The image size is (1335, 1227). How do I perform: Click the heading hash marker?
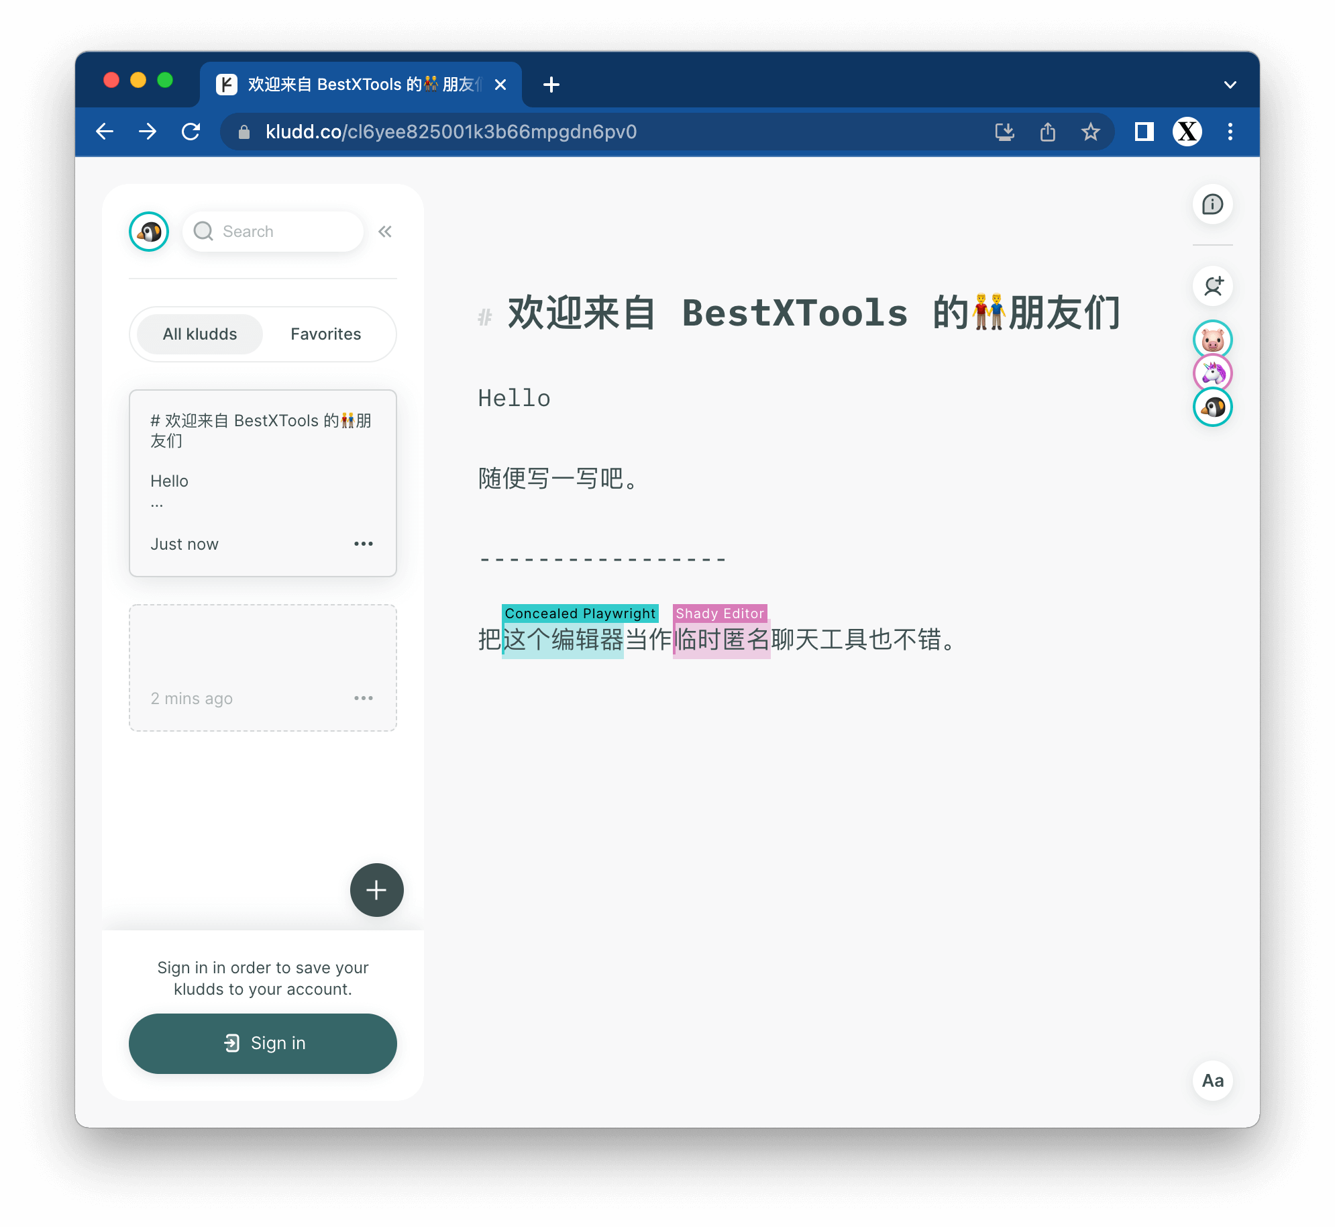pyautogui.click(x=485, y=316)
